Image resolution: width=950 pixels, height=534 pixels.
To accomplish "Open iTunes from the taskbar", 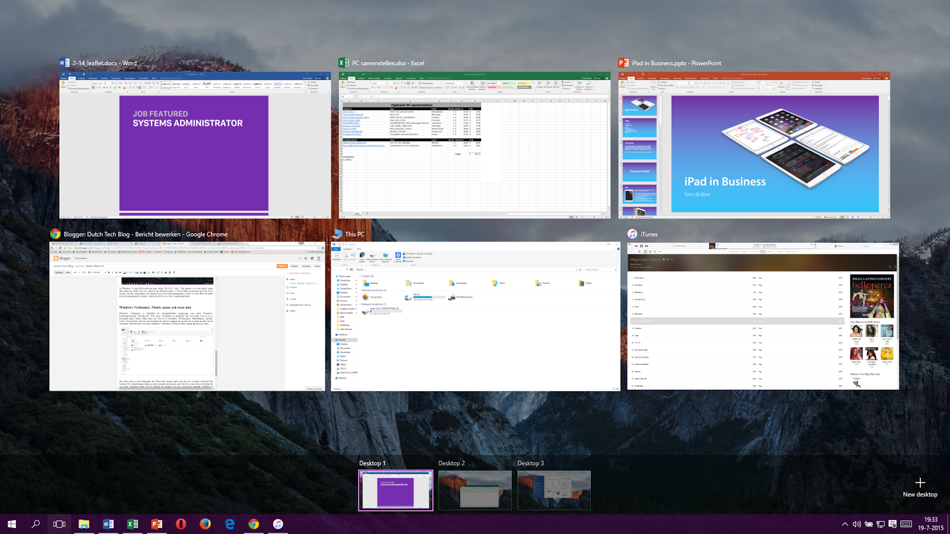I will pyautogui.click(x=277, y=525).
